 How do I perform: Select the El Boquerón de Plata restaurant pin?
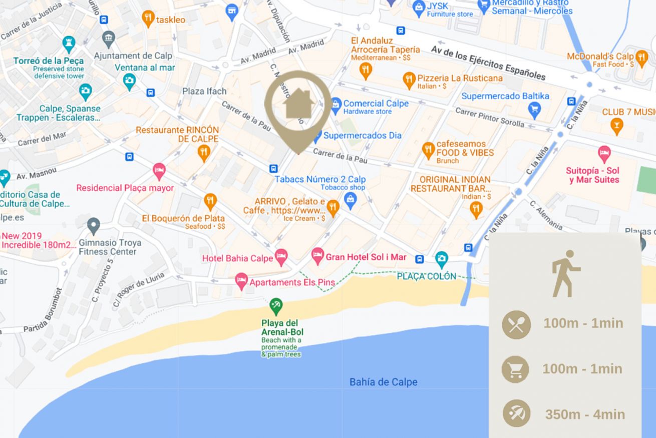pos(210,202)
